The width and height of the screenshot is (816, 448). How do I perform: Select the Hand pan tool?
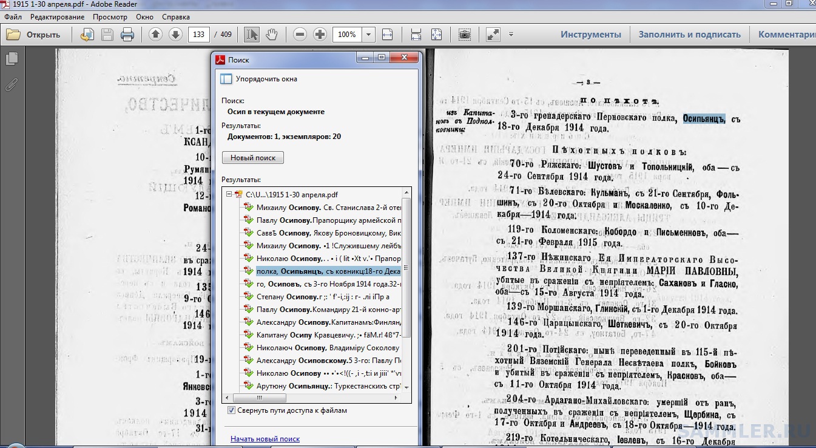(272, 35)
